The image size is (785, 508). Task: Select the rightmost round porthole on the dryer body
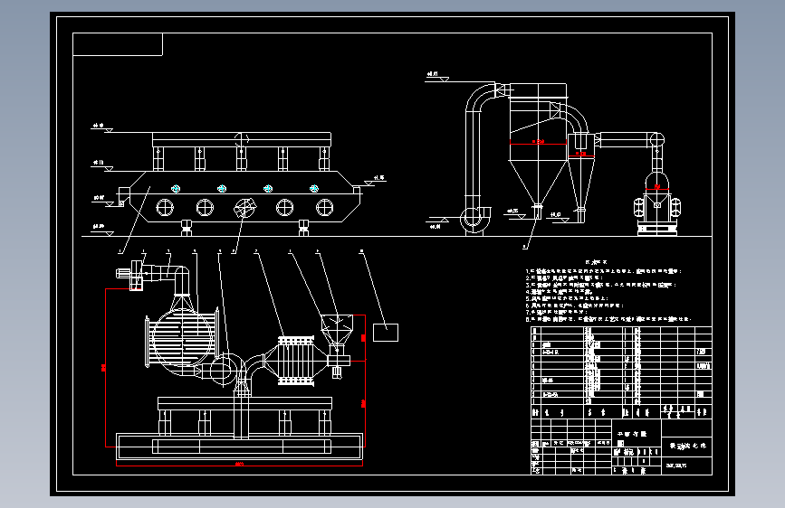(x=324, y=207)
